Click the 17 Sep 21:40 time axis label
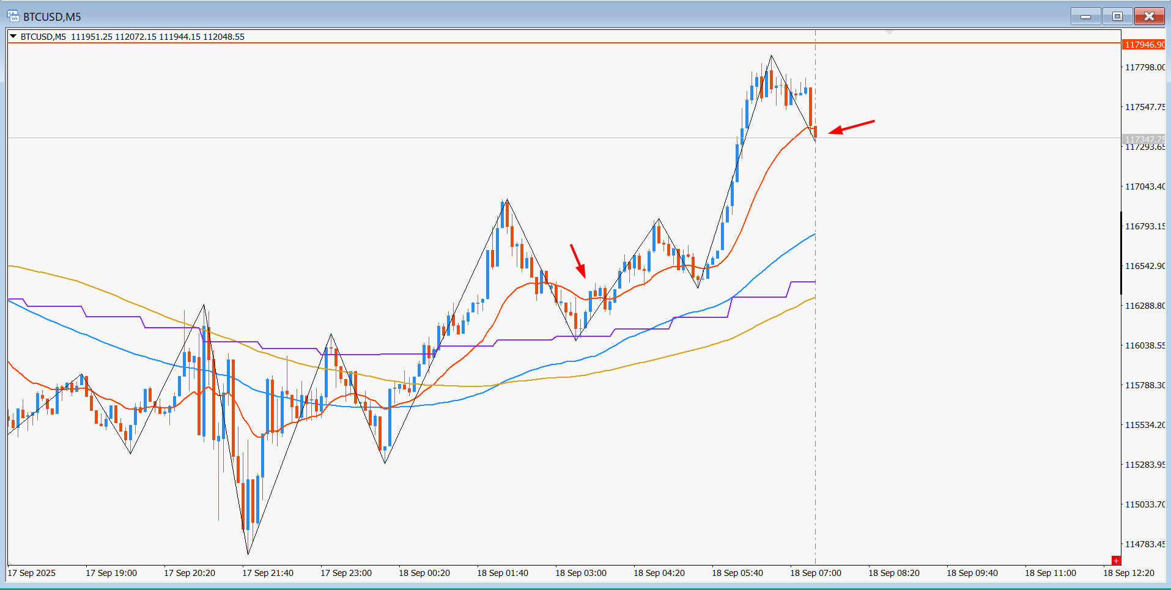Image resolution: width=1171 pixels, height=590 pixels. point(268,573)
